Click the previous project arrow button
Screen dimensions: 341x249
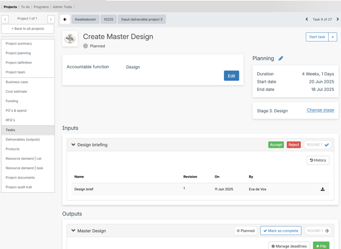tap(5, 19)
